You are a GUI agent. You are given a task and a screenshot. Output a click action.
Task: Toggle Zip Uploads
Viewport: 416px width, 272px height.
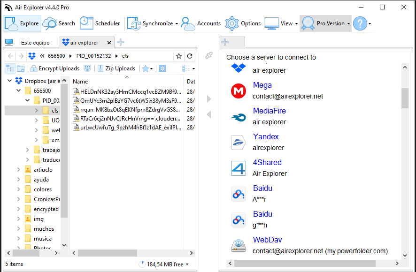[116, 68]
